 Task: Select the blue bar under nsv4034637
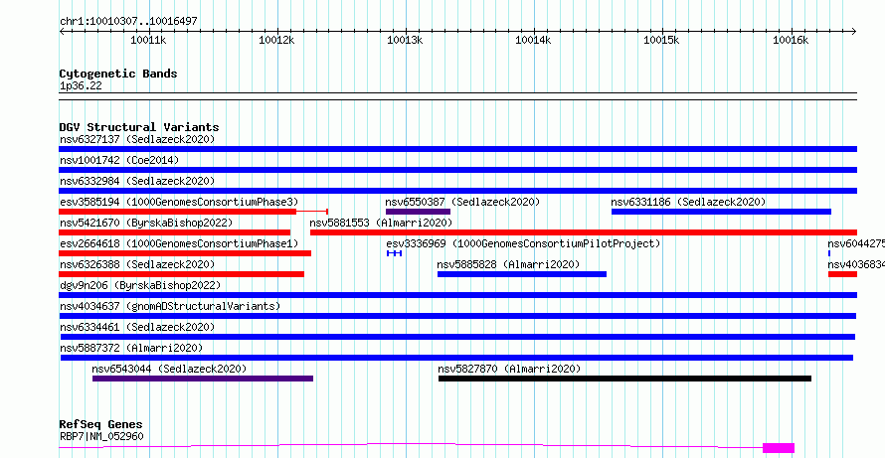pos(457,316)
